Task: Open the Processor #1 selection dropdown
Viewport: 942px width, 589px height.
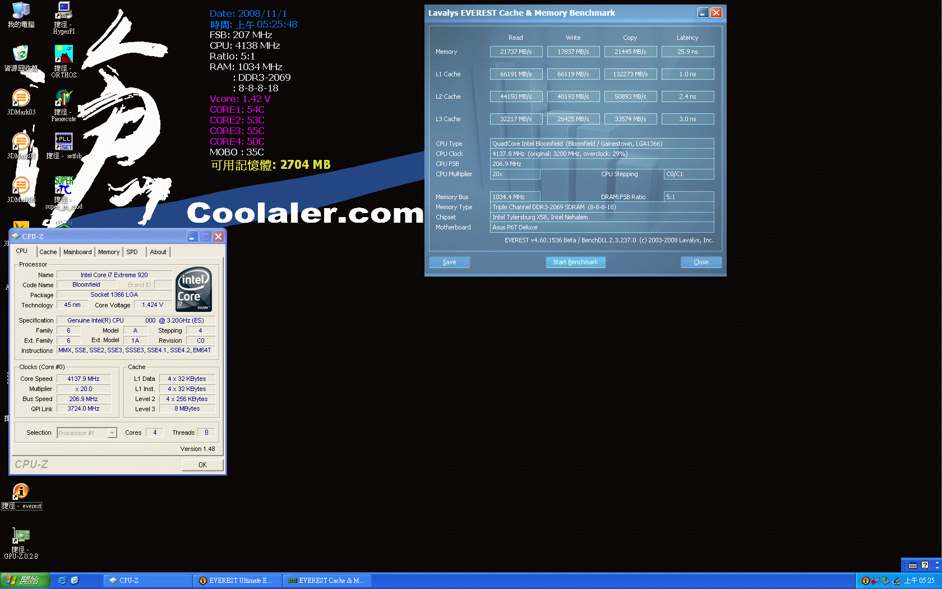Action: [x=87, y=432]
